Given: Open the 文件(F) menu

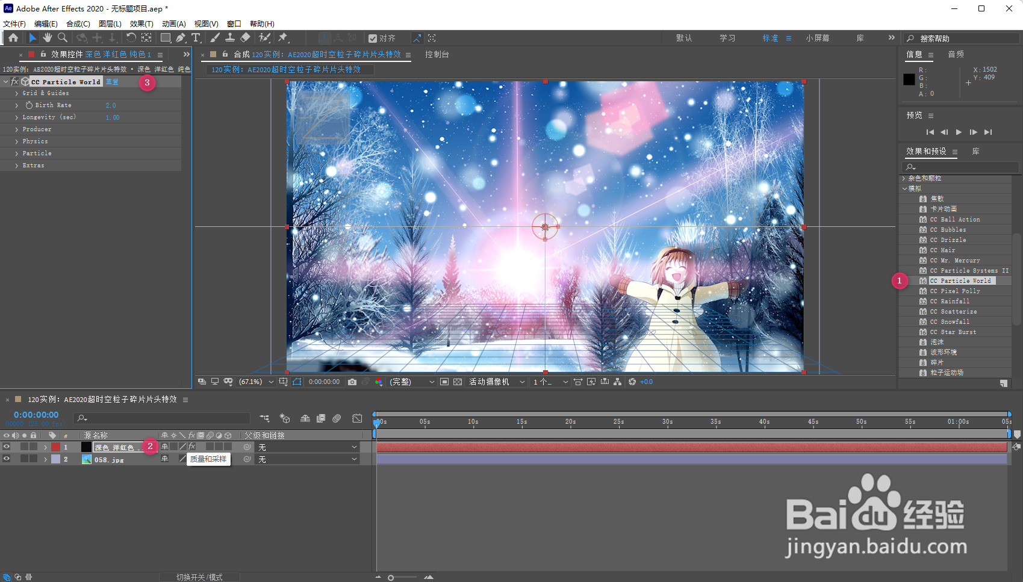Looking at the screenshot, I should pyautogui.click(x=14, y=24).
